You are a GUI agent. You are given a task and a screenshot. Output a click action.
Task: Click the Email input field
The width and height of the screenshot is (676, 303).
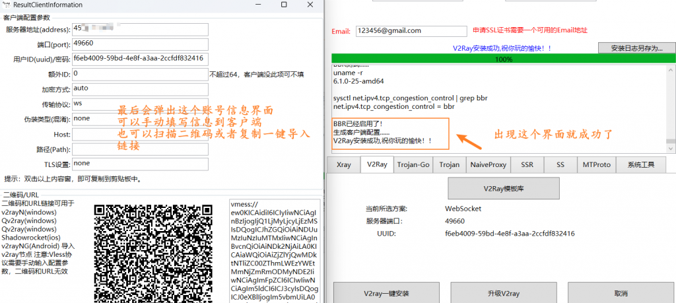click(411, 30)
